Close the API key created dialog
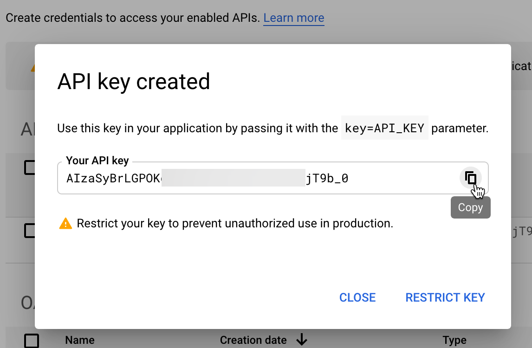Screen dimensions: 532x348 point(357,297)
